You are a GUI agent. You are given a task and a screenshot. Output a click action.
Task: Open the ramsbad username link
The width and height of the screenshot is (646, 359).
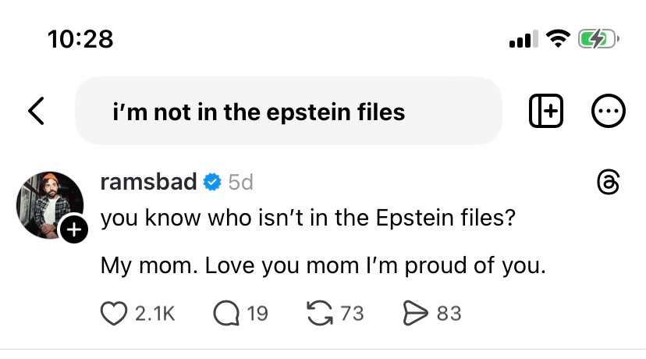149,182
